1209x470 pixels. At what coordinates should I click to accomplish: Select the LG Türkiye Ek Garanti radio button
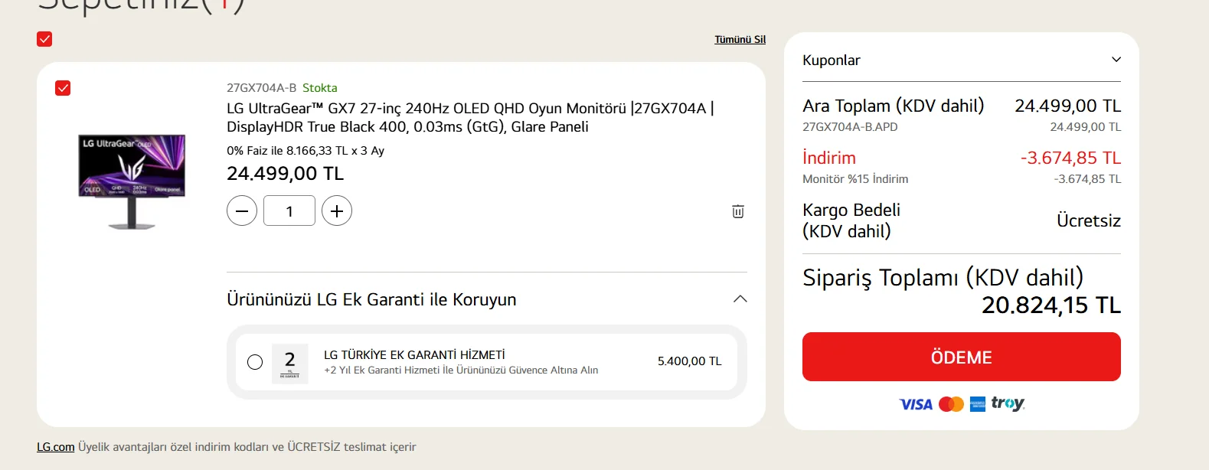255,362
